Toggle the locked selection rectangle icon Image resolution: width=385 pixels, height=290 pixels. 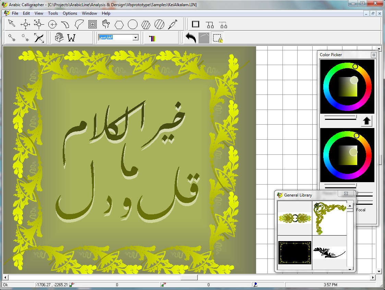(x=218, y=38)
